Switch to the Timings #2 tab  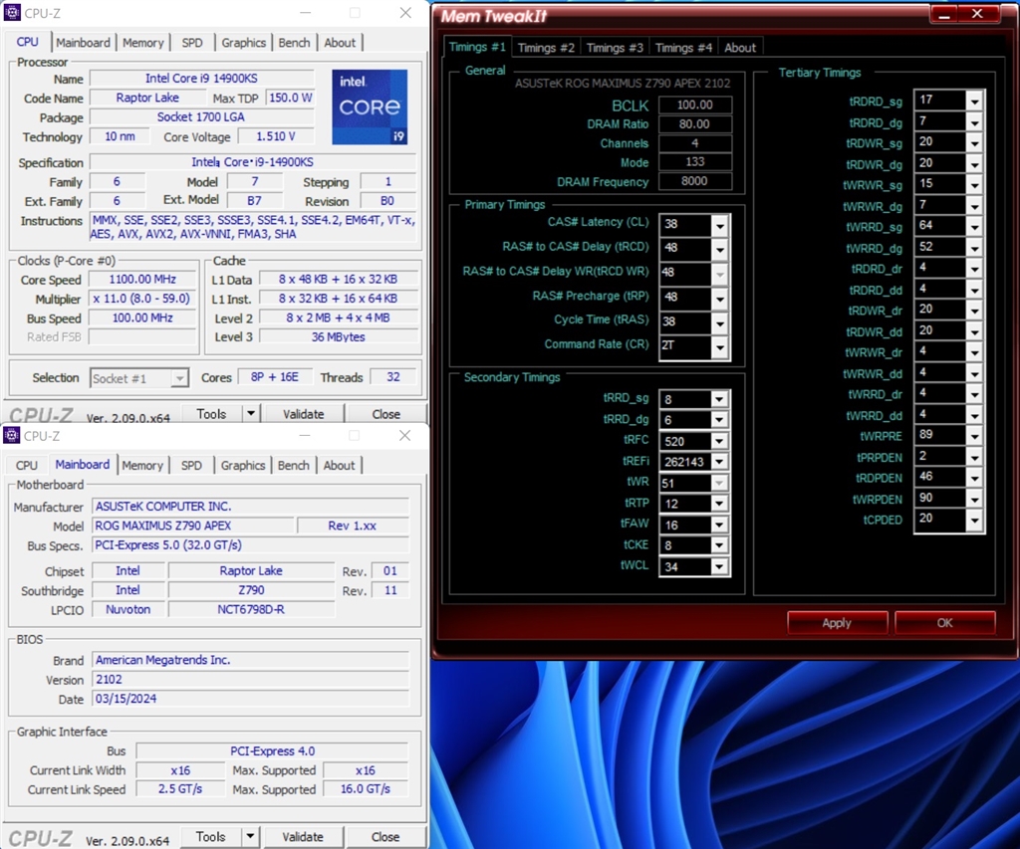pyautogui.click(x=546, y=48)
